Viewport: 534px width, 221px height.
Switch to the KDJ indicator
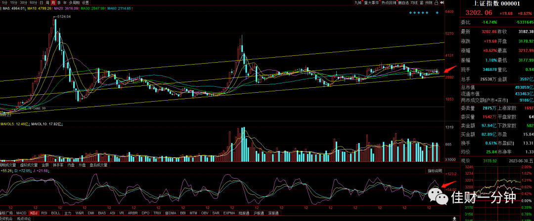[x=34, y=213]
